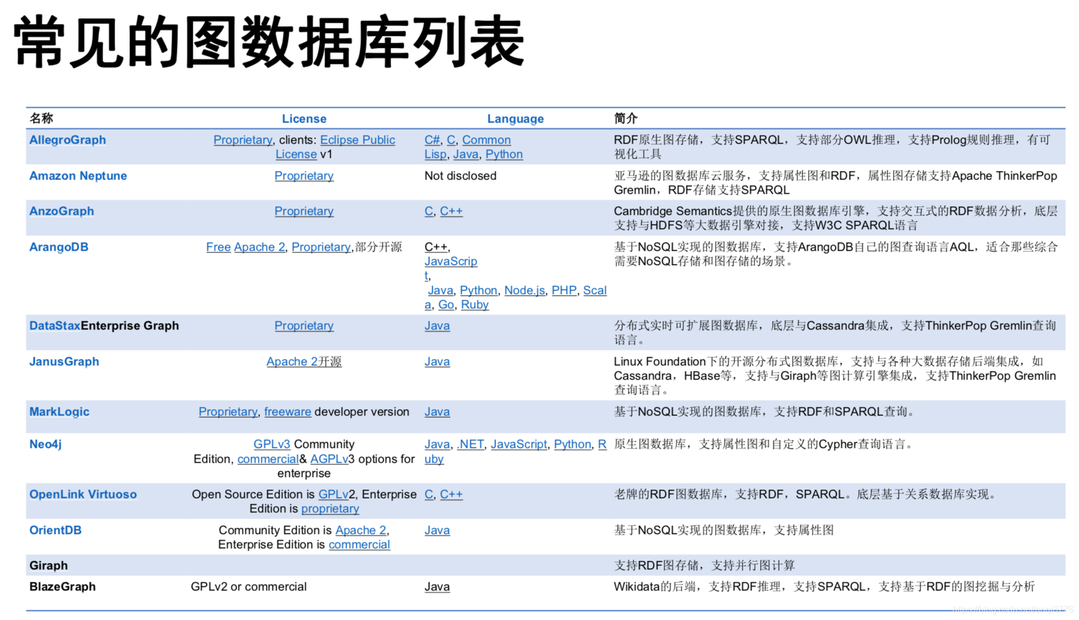Open the OpenLink Virtuoso link
The image size is (1079, 620).
point(83,494)
